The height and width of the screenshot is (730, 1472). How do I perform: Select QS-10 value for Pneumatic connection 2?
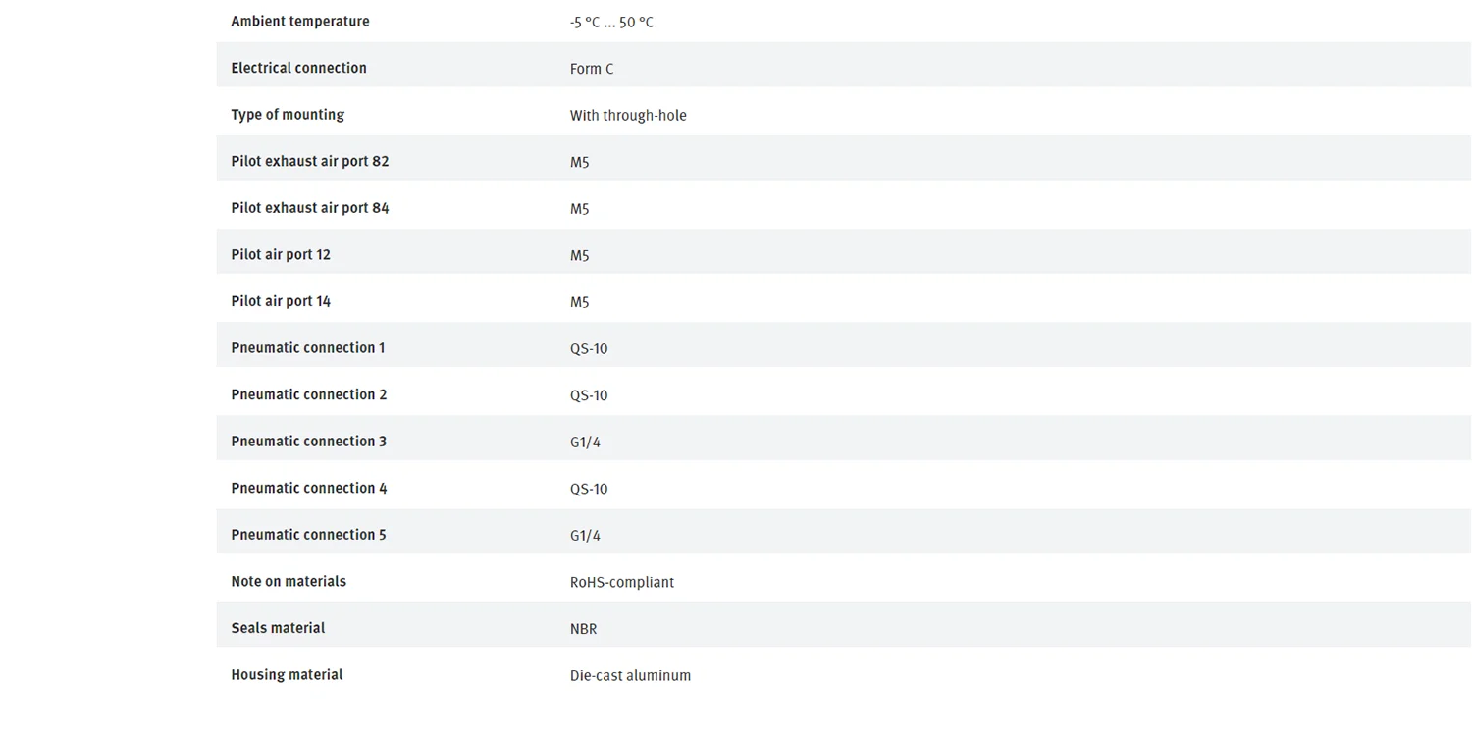point(589,395)
